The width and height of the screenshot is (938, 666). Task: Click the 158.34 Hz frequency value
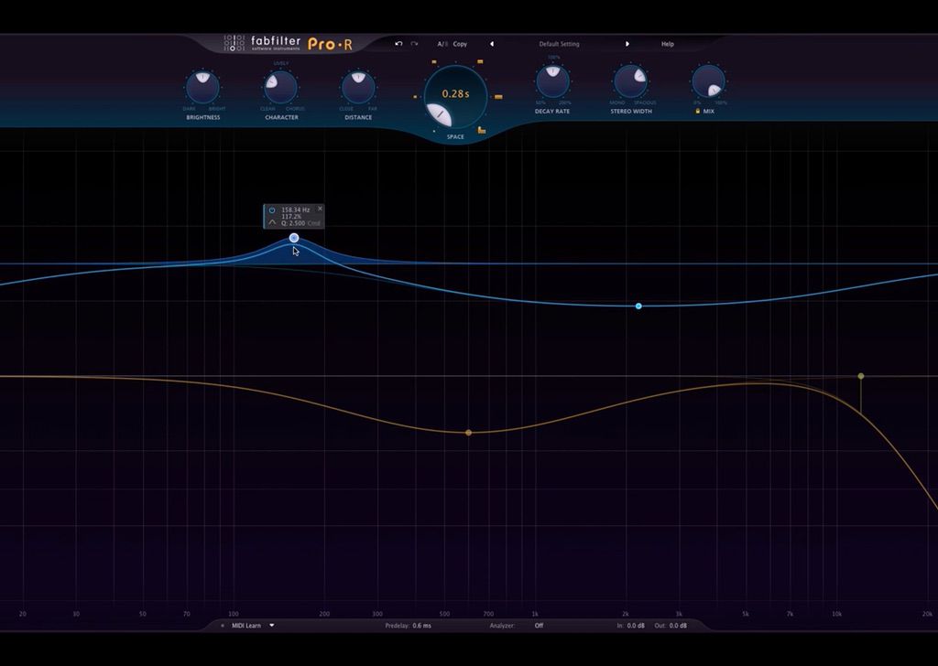point(296,210)
